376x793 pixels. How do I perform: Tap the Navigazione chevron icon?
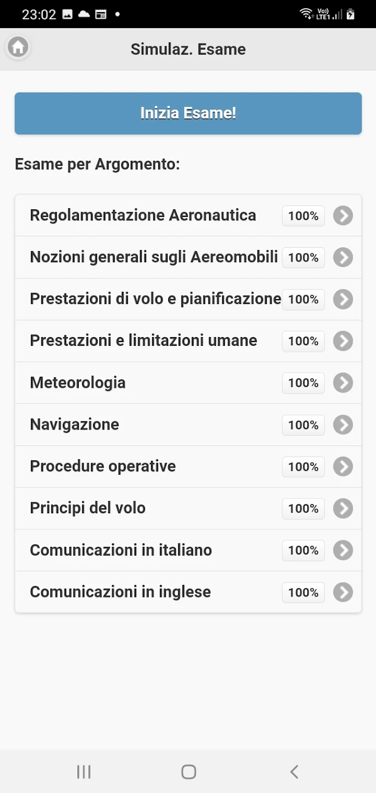coord(343,425)
